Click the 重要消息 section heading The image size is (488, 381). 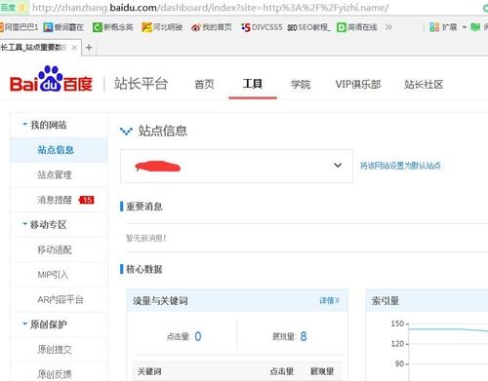pyautogui.click(x=144, y=207)
